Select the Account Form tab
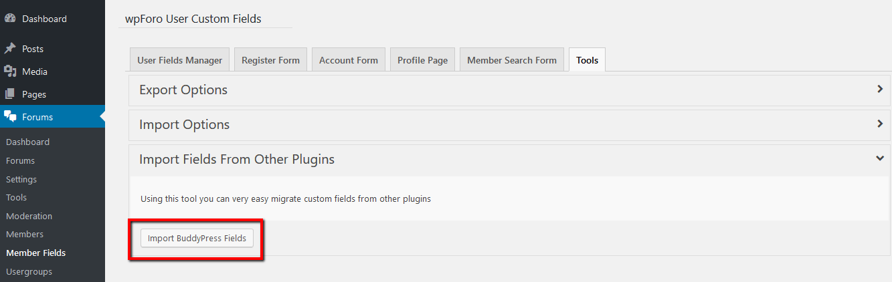 tap(348, 60)
